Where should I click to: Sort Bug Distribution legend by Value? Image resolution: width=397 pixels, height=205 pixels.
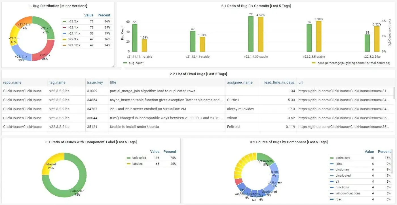tap(89, 15)
